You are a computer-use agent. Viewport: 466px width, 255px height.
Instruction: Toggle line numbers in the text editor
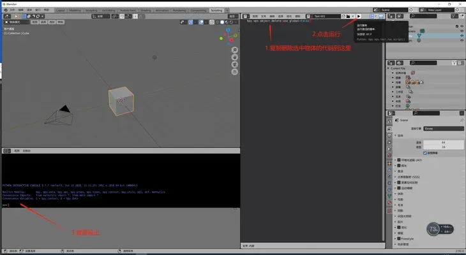click(x=372, y=17)
